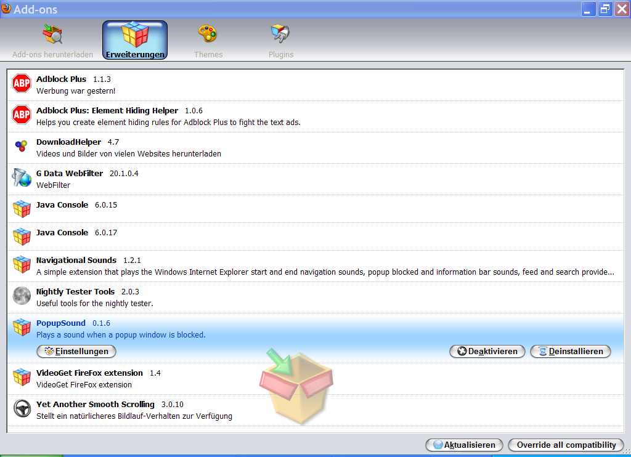The width and height of the screenshot is (631, 457).
Task: Click 'Useful tools for the nightly tester.' text
Action: [x=94, y=303]
